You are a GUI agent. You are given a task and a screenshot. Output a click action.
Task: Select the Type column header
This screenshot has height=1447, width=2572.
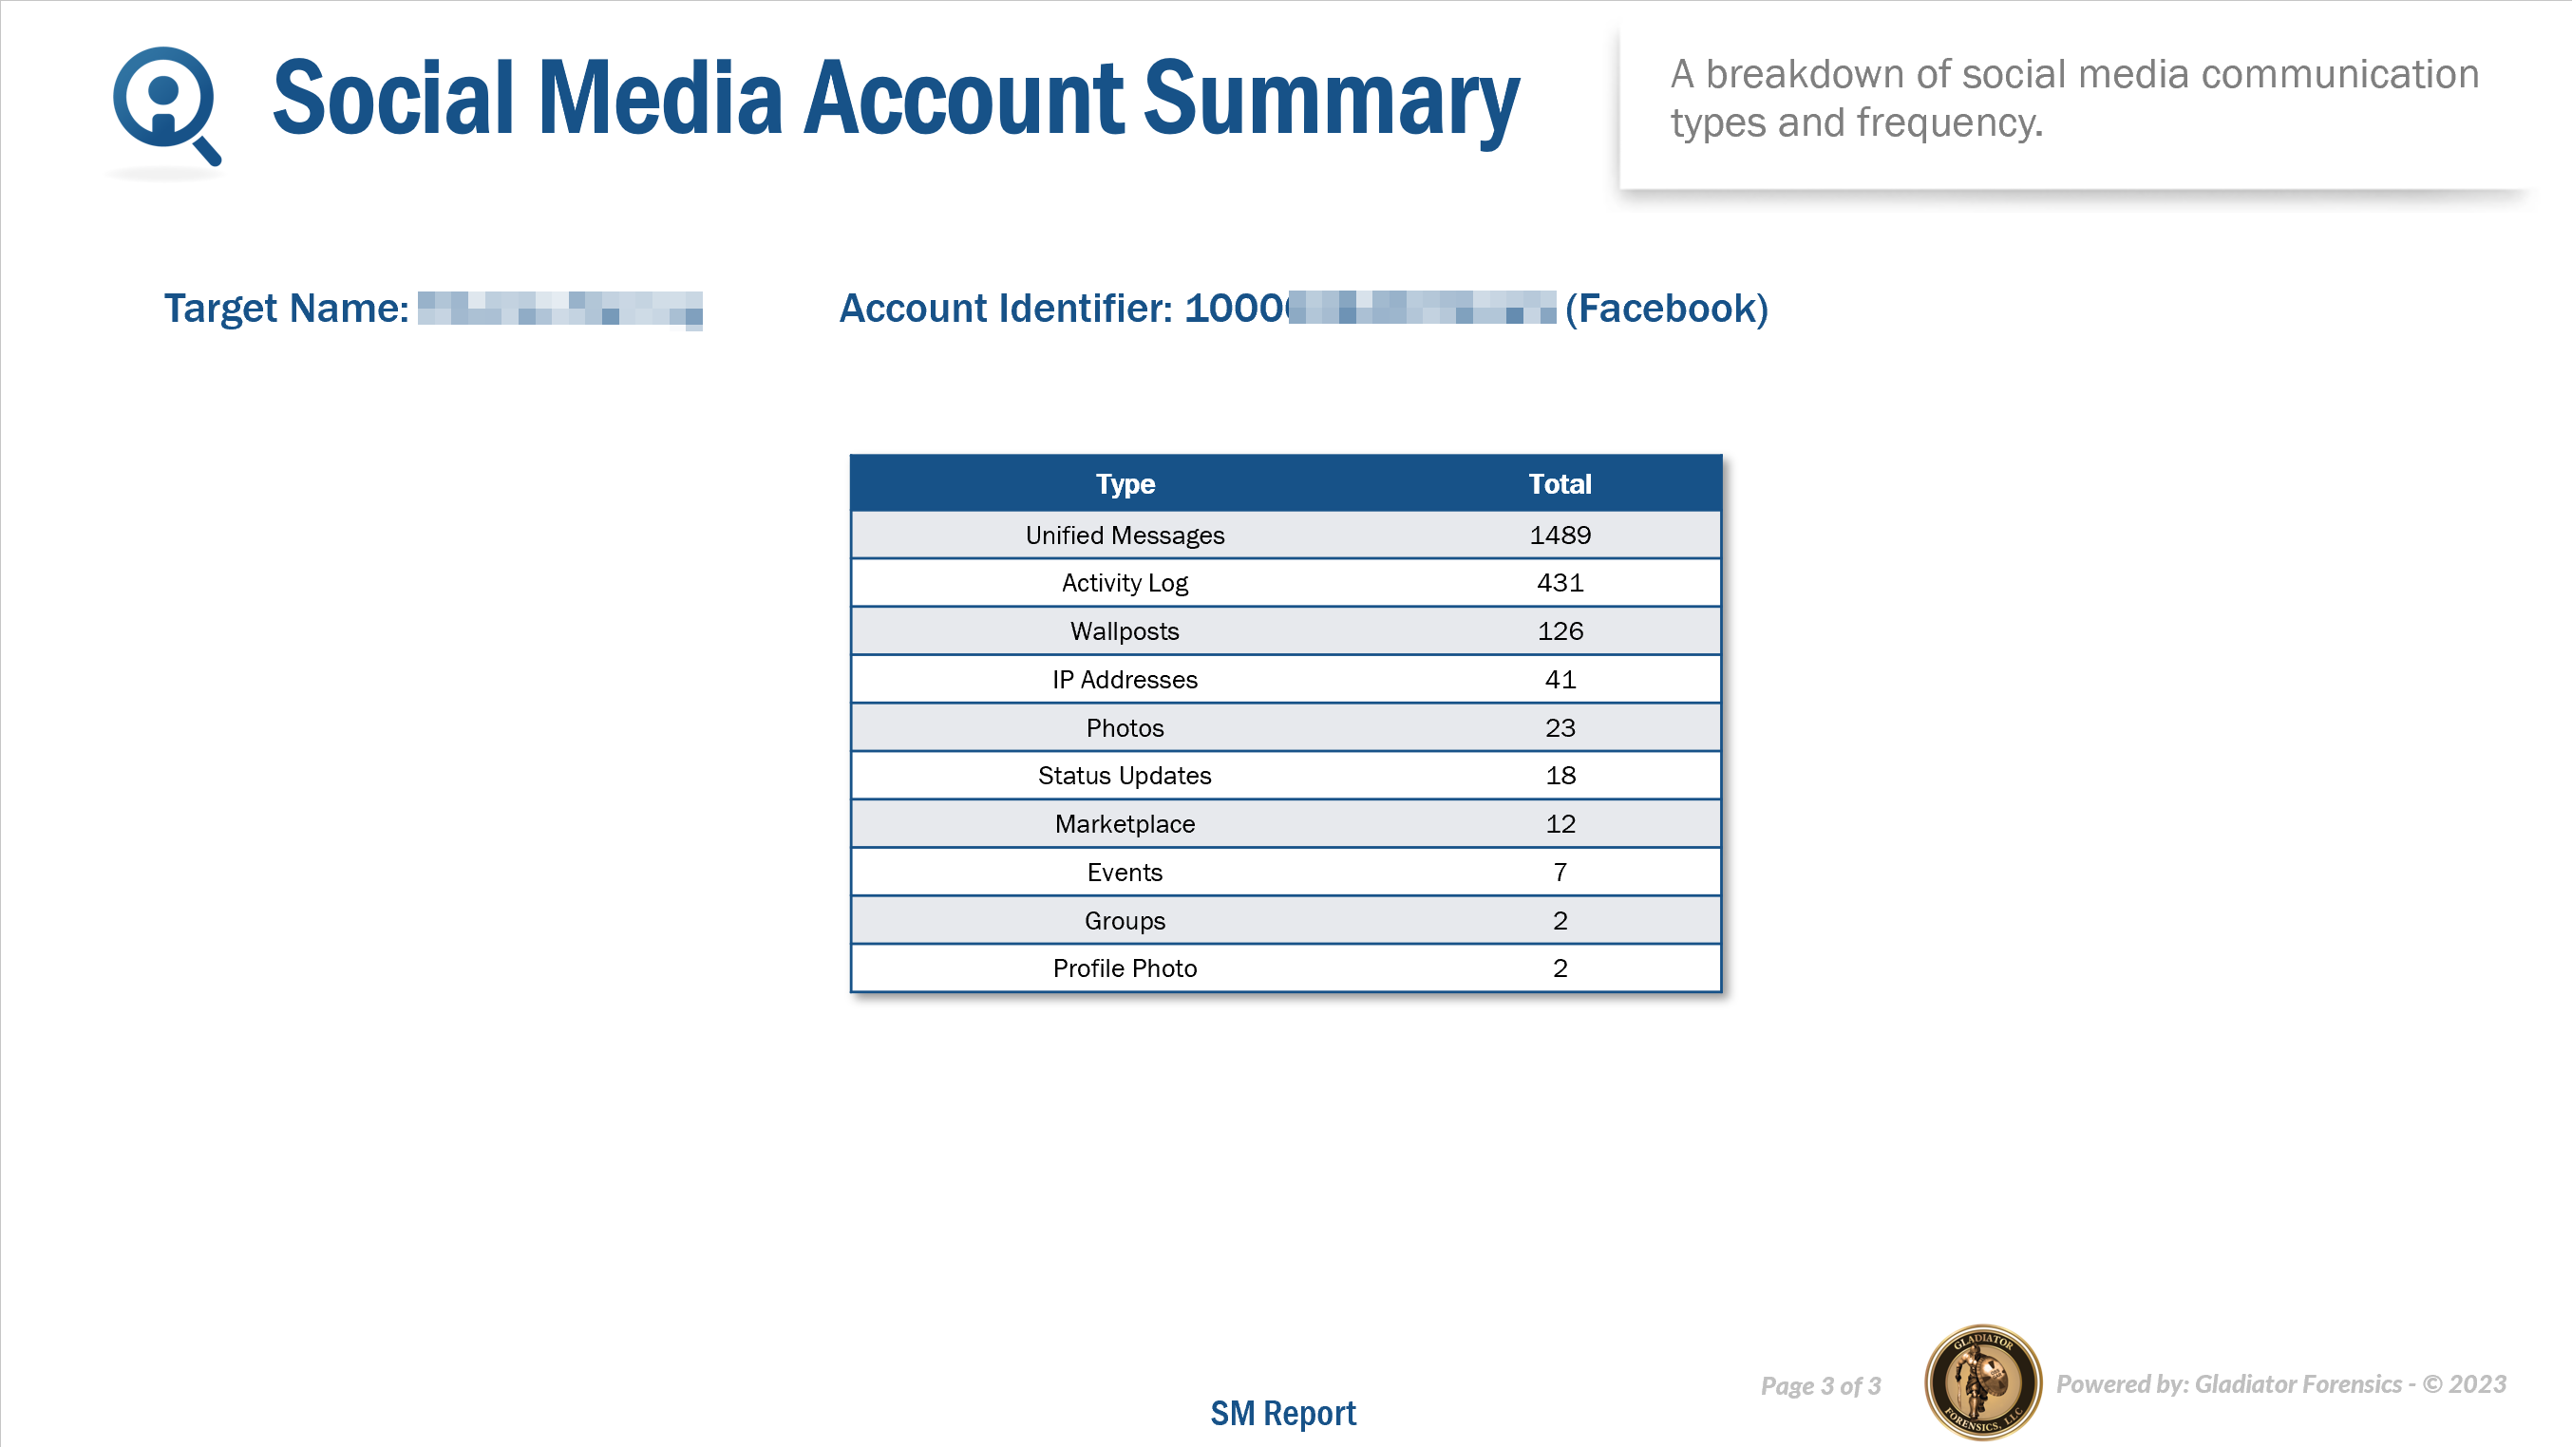tap(1125, 484)
